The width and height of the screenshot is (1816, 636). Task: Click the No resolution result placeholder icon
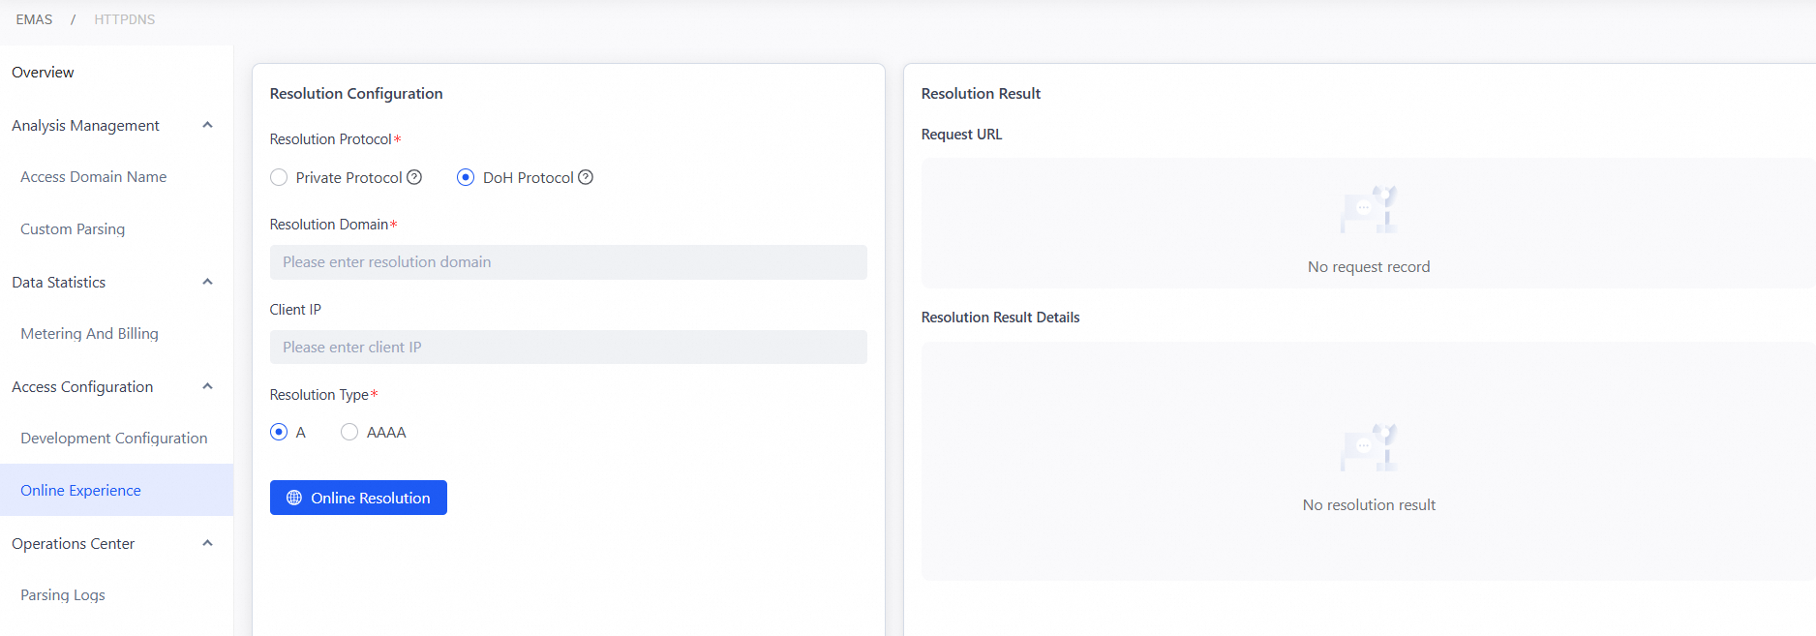pos(1369,447)
